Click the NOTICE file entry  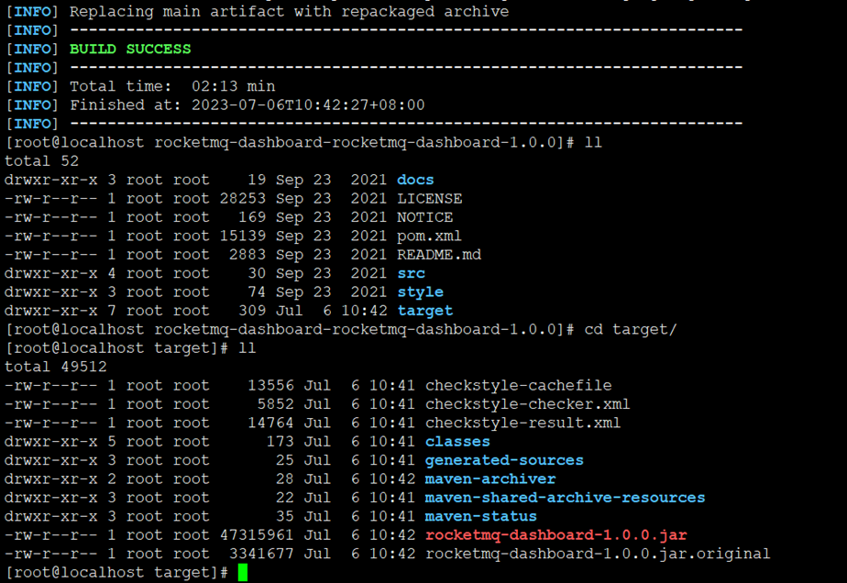425,217
